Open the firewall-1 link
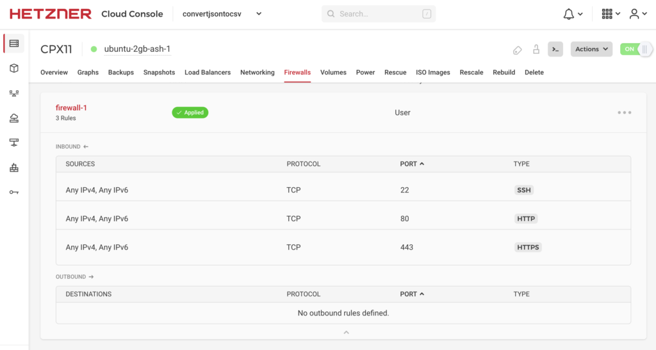656x350 pixels. click(x=71, y=108)
